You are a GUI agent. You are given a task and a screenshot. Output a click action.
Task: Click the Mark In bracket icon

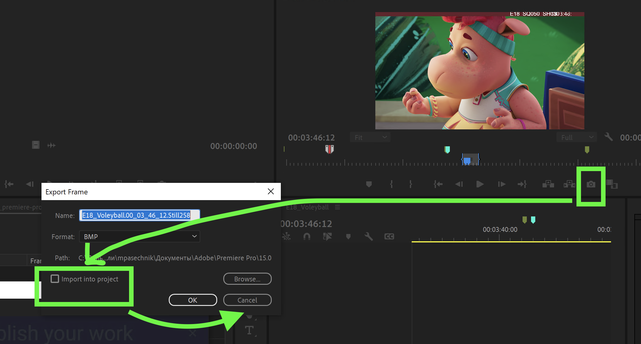pyautogui.click(x=391, y=184)
